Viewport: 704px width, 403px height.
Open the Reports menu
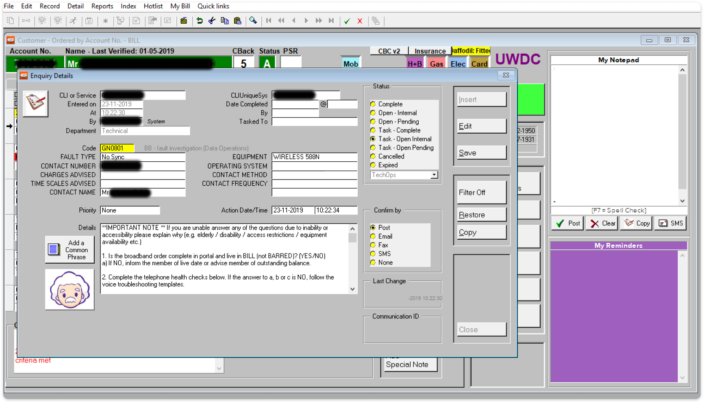102,6
